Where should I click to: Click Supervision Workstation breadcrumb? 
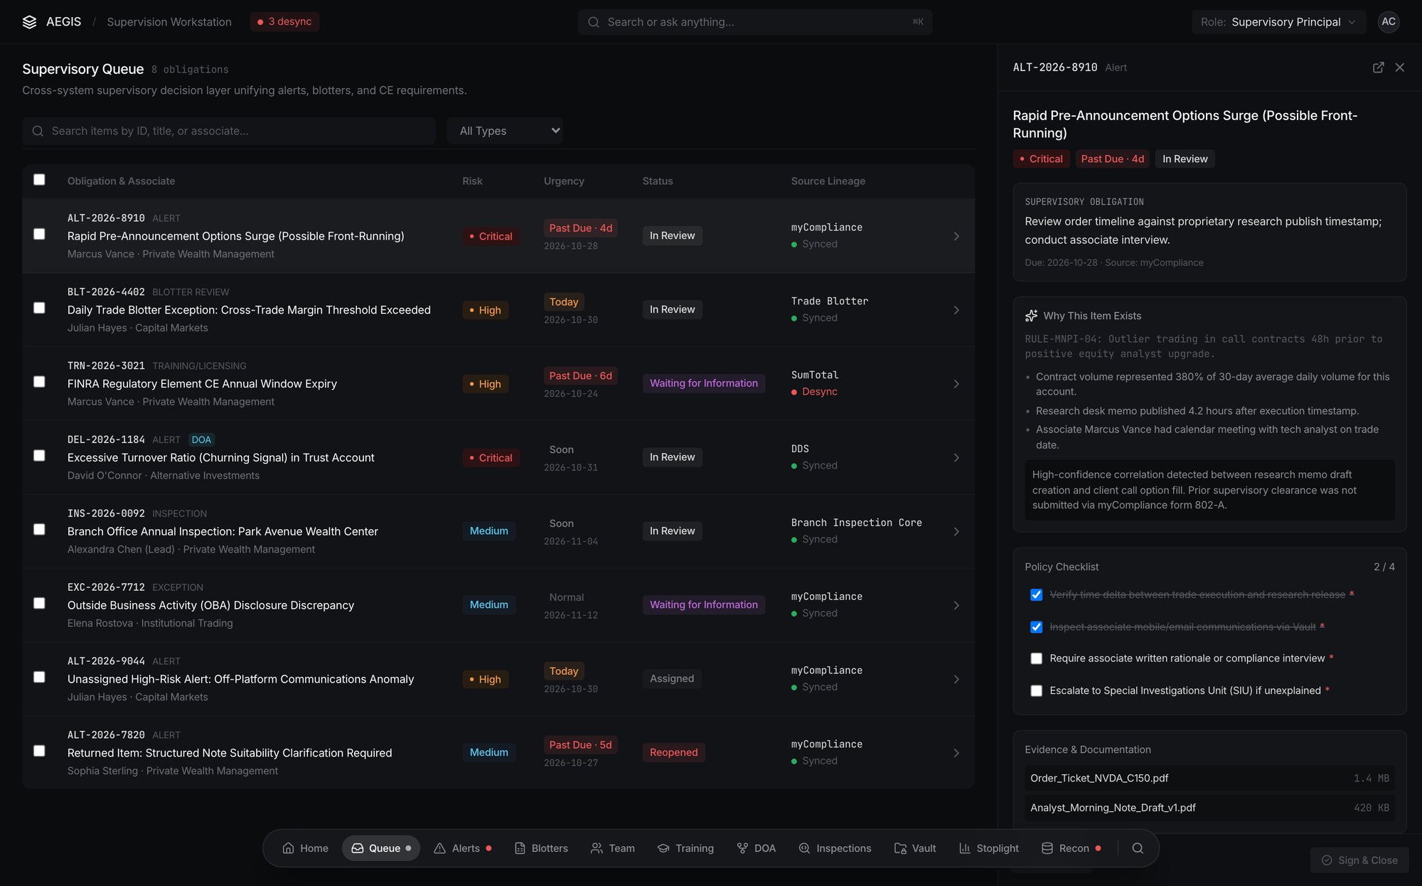click(169, 22)
